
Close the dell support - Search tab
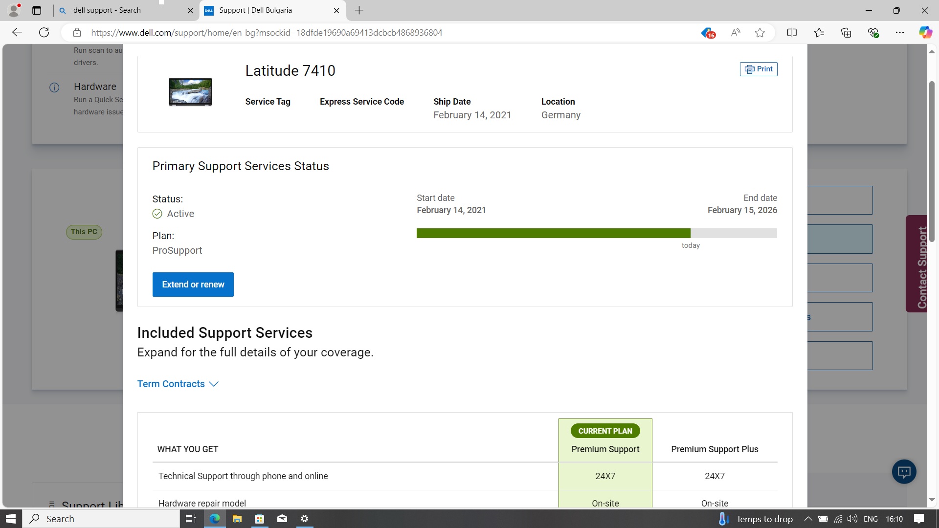pos(190,10)
